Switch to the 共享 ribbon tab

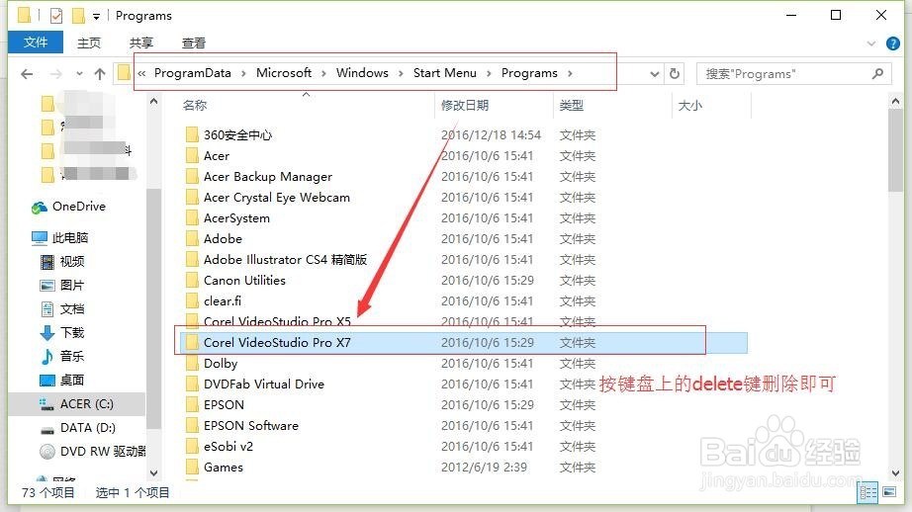coord(140,43)
